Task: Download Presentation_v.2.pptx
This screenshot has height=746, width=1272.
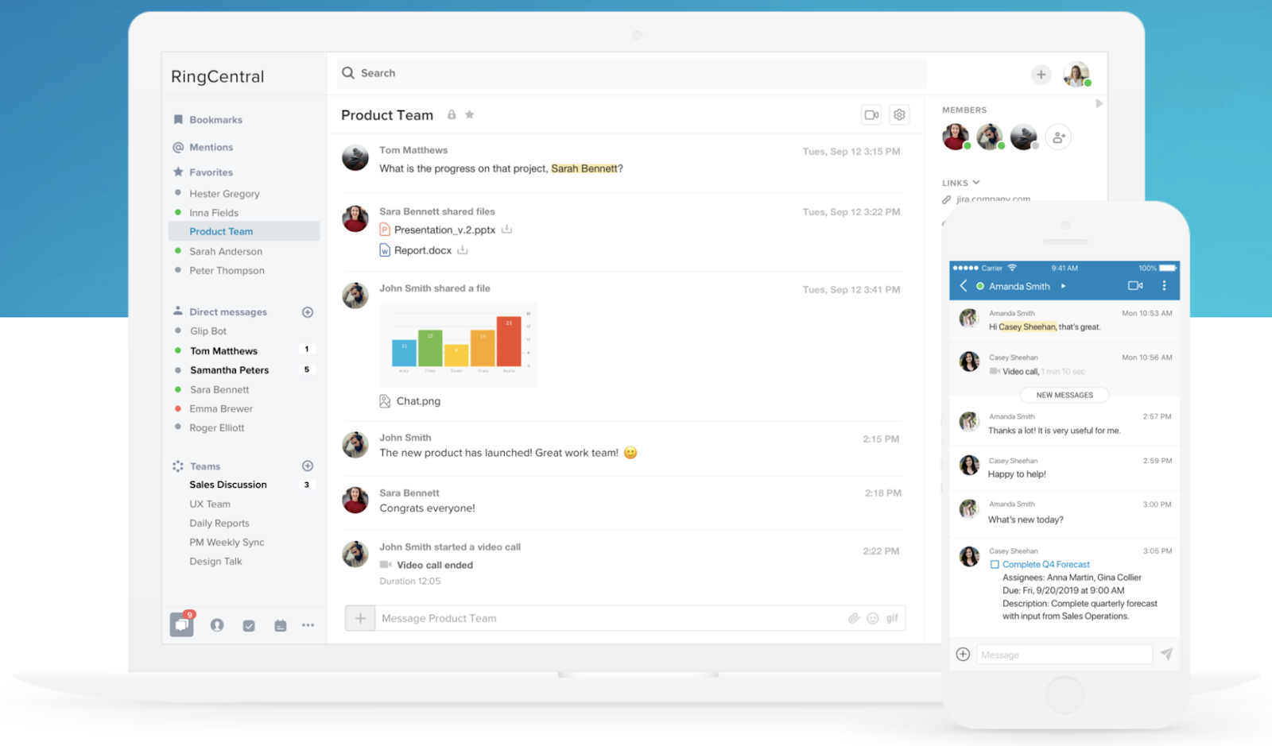Action: coord(506,230)
